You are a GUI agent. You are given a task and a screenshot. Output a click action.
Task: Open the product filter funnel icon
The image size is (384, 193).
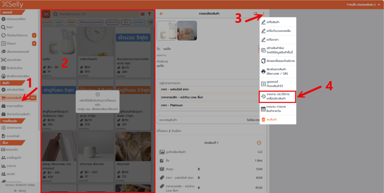click(x=149, y=14)
